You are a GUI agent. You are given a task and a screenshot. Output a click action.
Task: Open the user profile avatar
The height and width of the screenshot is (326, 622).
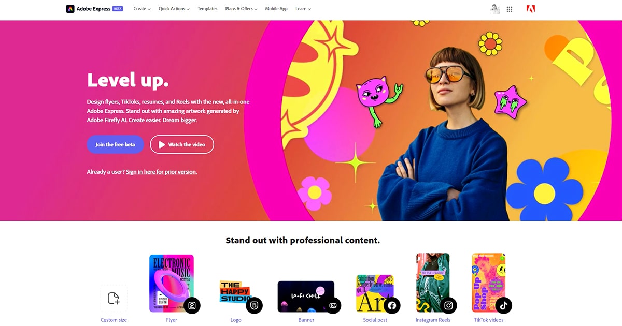(495, 9)
